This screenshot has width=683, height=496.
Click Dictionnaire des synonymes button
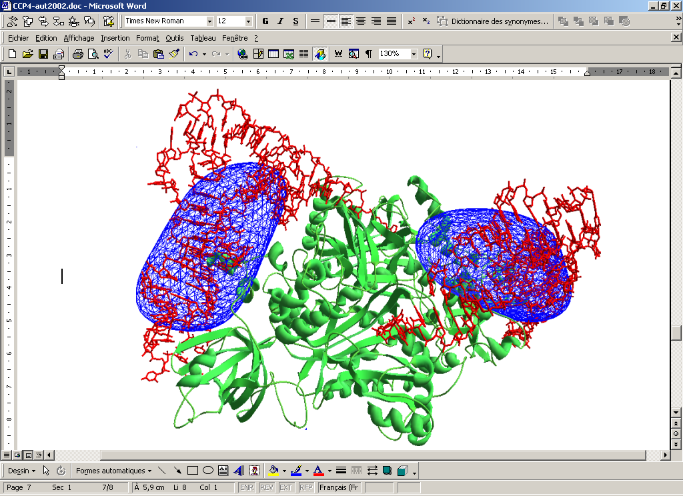click(x=494, y=21)
